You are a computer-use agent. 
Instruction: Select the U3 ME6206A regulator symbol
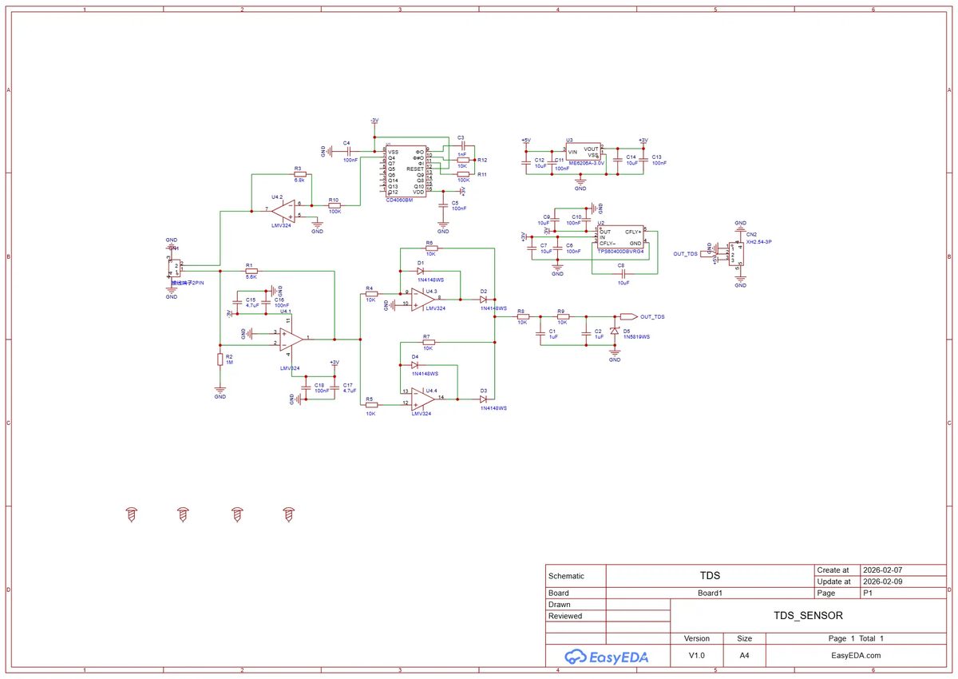583,152
